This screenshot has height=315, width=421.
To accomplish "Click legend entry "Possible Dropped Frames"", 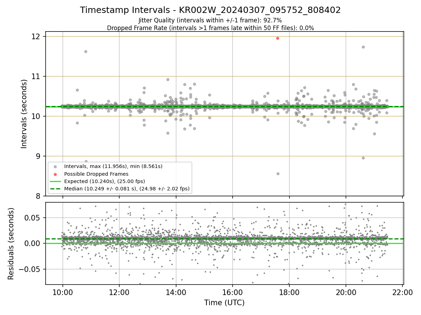I will (x=96, y=174).
